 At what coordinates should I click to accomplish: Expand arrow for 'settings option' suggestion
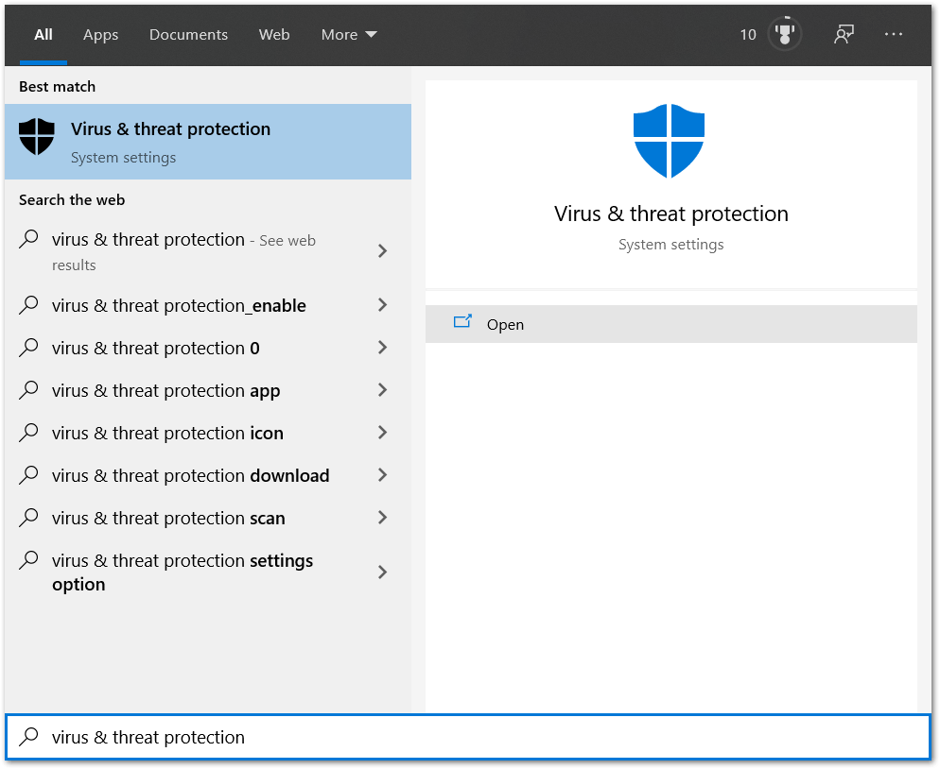tap(382, 572)
